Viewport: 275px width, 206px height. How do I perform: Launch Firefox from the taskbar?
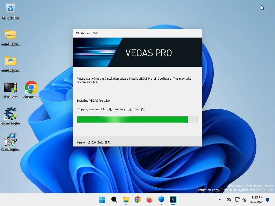[x=149, y=200]
